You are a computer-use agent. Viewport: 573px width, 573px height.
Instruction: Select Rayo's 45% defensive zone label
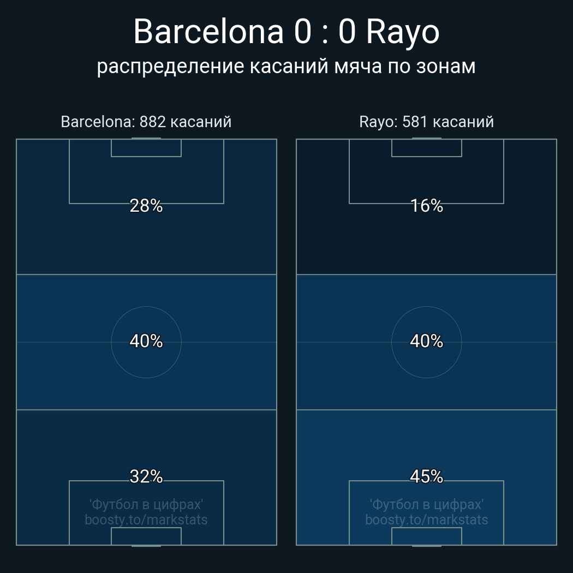[426, 476]
